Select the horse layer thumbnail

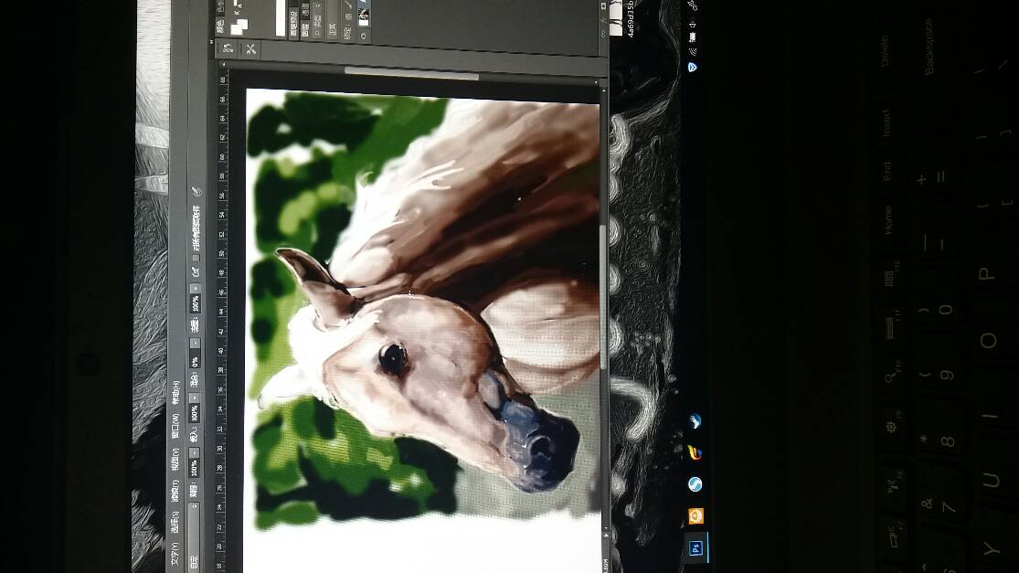point(364,17)
